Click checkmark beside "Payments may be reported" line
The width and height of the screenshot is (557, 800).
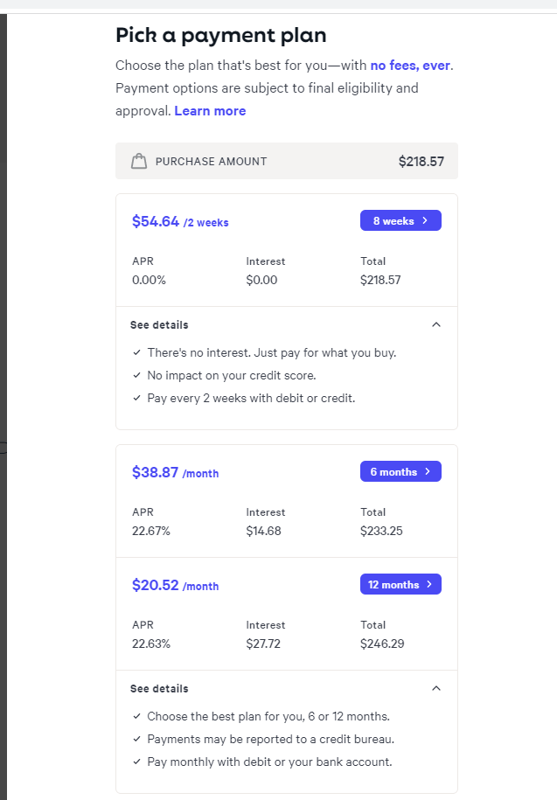click(x=136, y=739)
